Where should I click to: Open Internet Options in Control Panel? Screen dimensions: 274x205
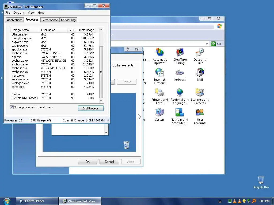(159, 76)
